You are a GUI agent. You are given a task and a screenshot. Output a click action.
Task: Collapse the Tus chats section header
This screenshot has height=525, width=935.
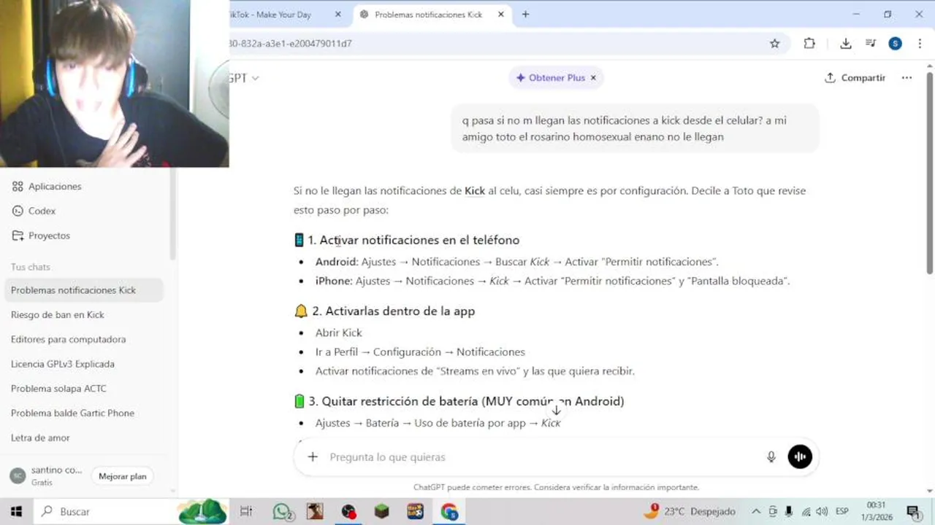31,267
